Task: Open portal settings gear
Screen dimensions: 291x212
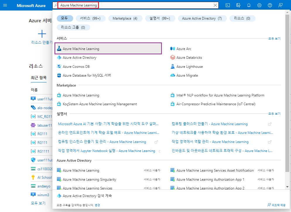Action: tap(259, 5)
